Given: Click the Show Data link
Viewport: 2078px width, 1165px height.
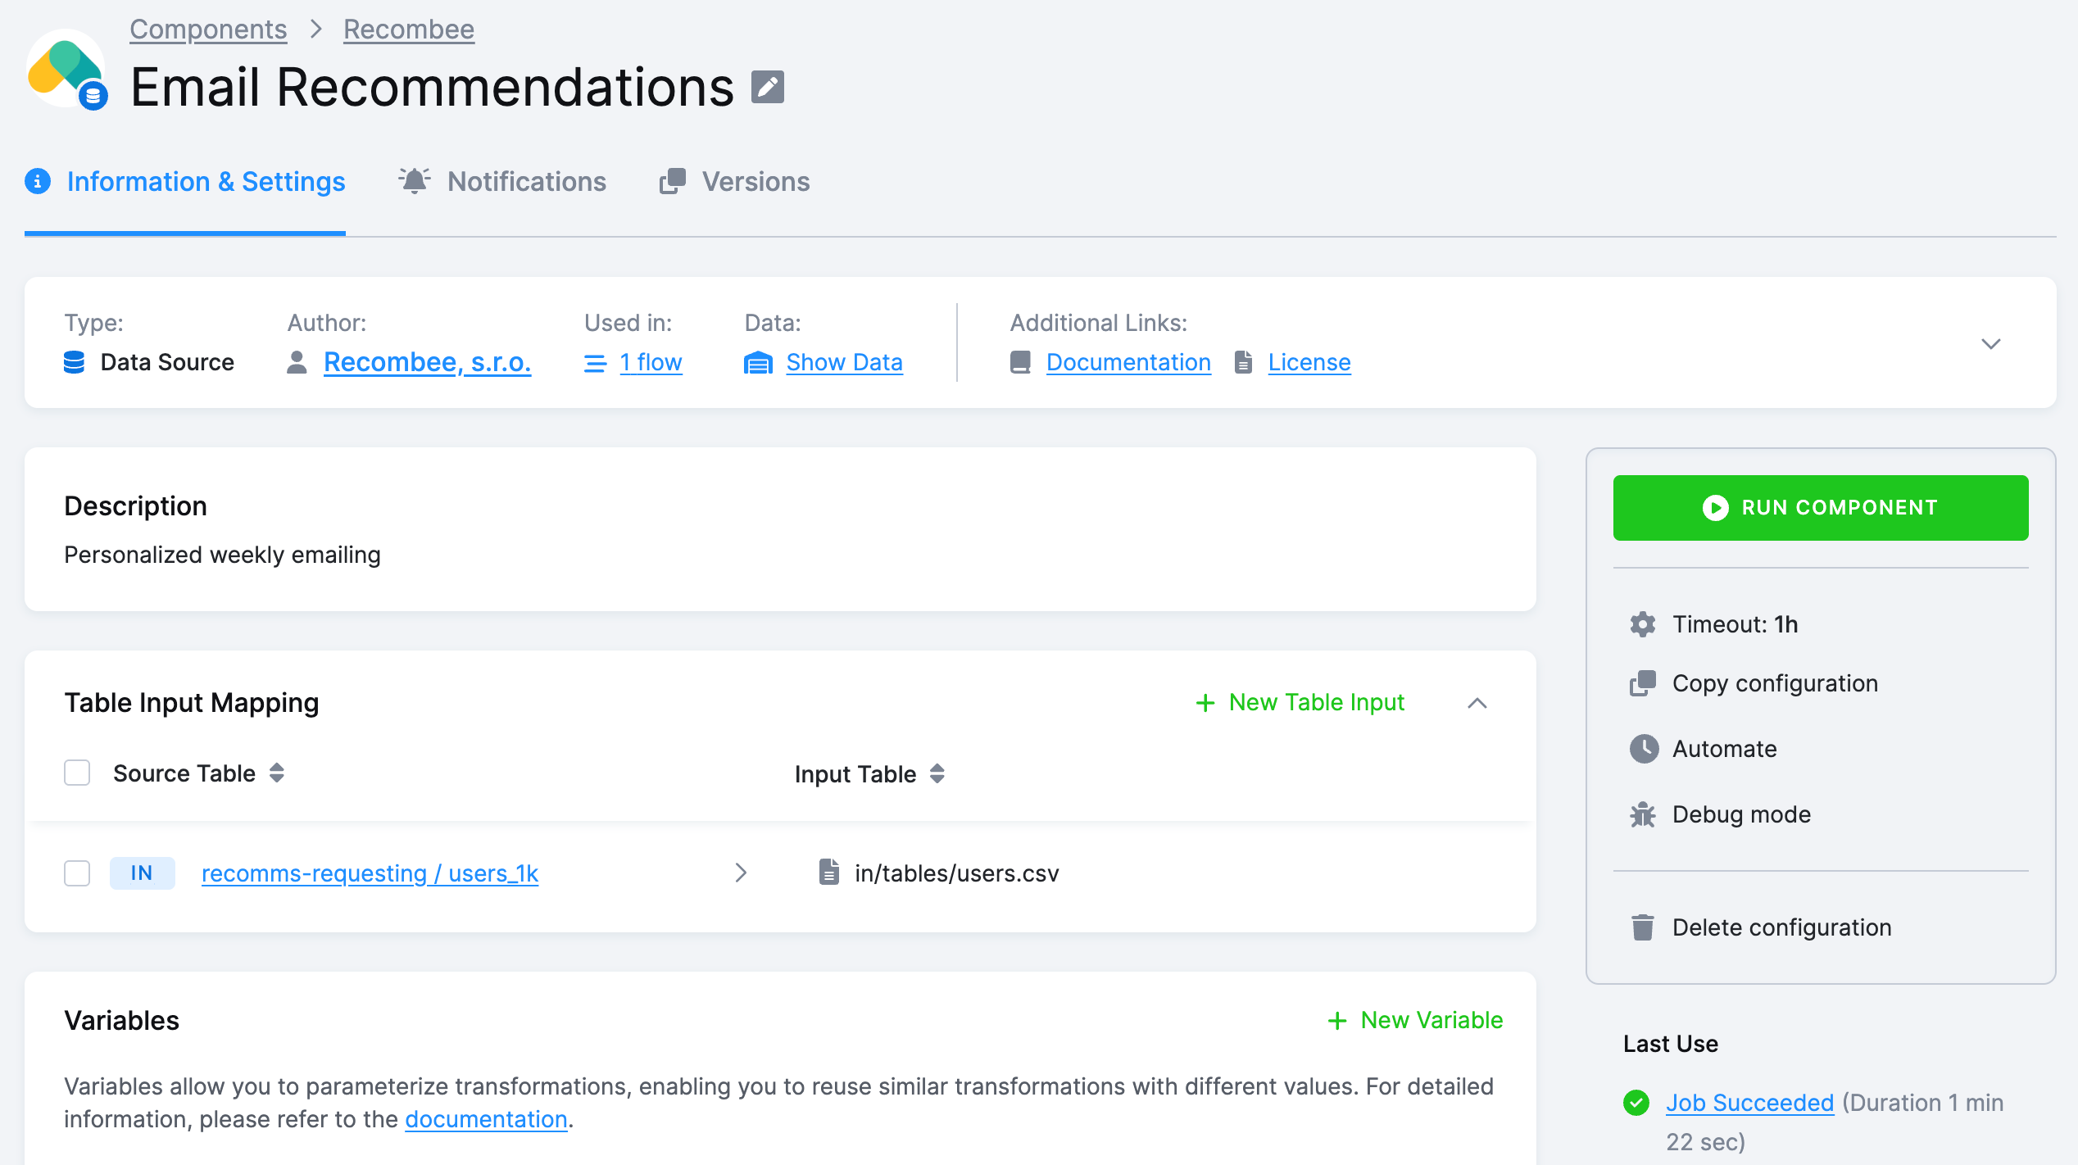Looking at the screenshot, I should (844, 362).
